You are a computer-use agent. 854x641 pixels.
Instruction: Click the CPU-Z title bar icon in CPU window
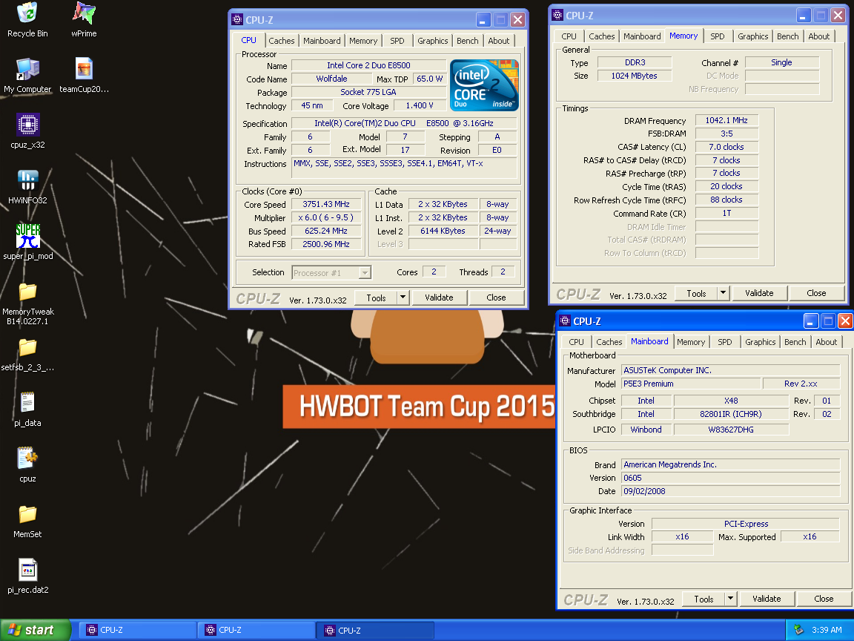pyautogui.click(x=237, y=19)
